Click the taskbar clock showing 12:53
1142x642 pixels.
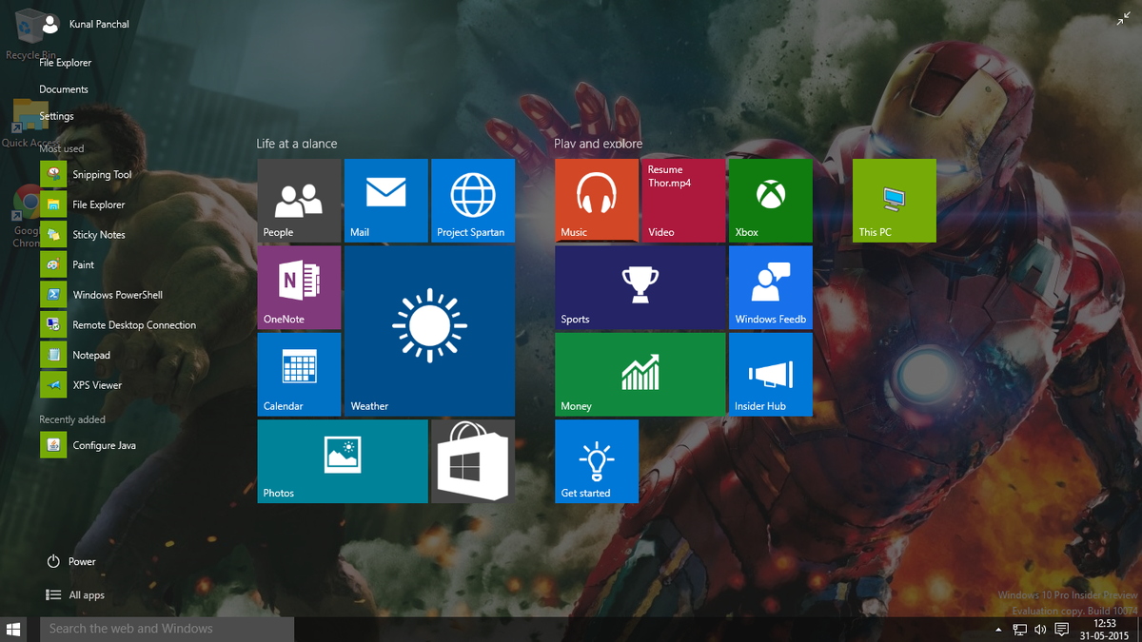pos(1105,630)
